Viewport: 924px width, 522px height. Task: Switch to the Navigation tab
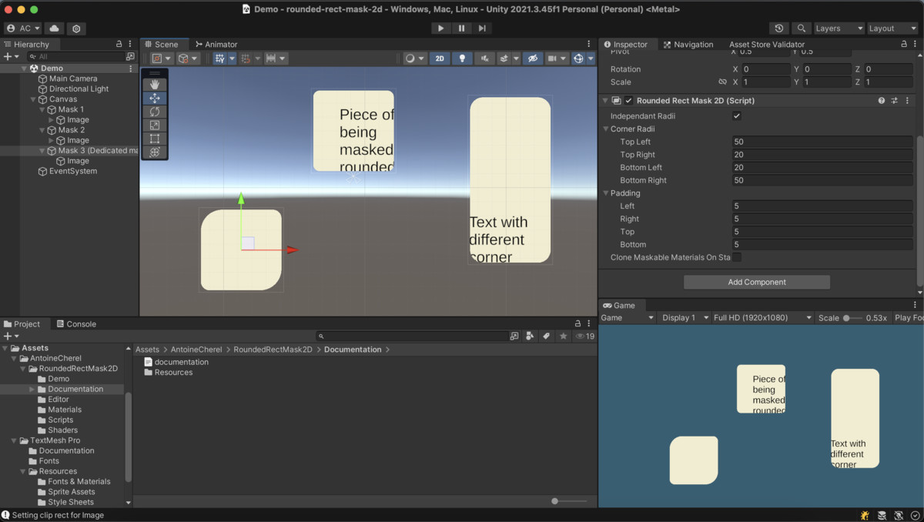coord(688,45)
